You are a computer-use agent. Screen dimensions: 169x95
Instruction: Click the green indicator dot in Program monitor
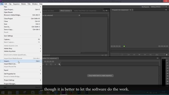pos(124,46)
